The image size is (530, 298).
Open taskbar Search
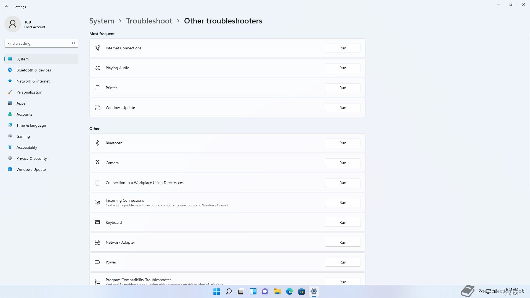[229, 291]
